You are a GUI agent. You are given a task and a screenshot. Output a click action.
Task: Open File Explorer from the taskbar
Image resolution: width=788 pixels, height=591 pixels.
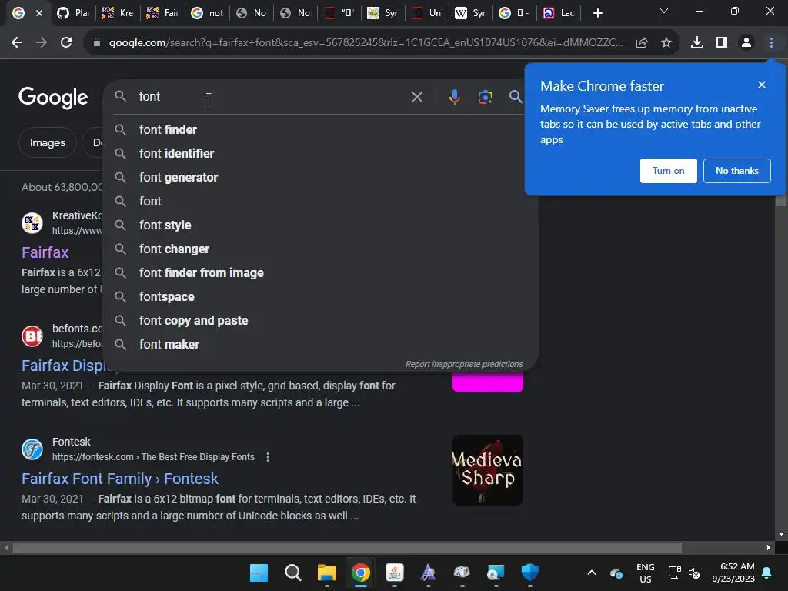[326, 573]
